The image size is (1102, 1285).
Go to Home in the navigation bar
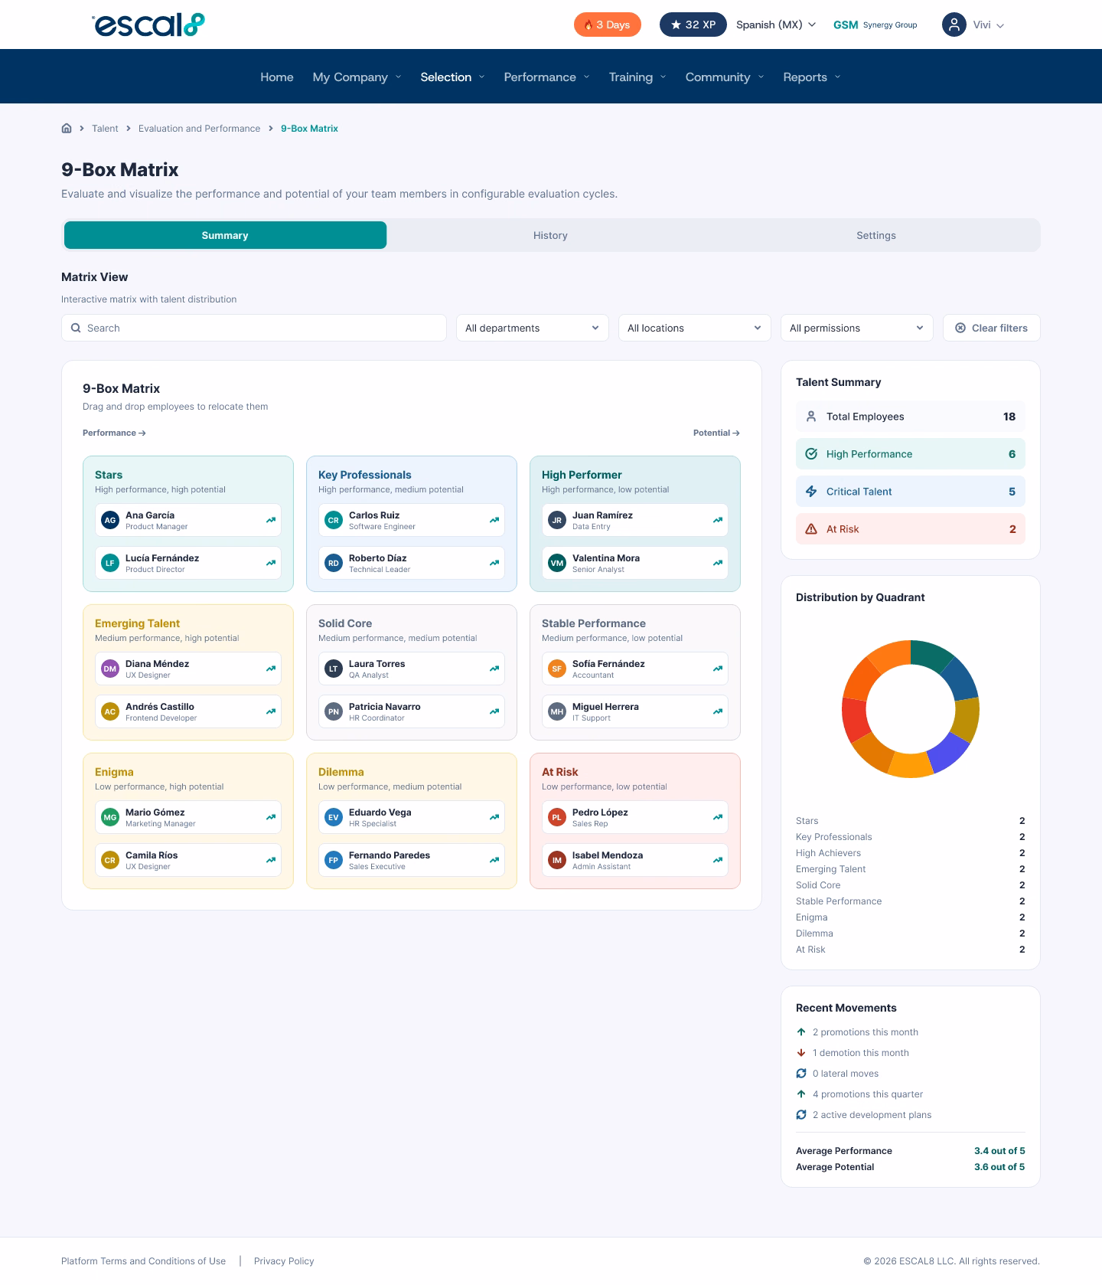[277, 77]
